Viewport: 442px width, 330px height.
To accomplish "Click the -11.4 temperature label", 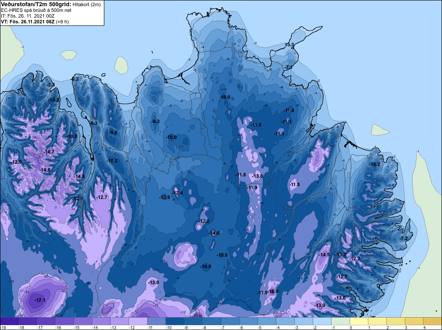I will tap(289, 110).
